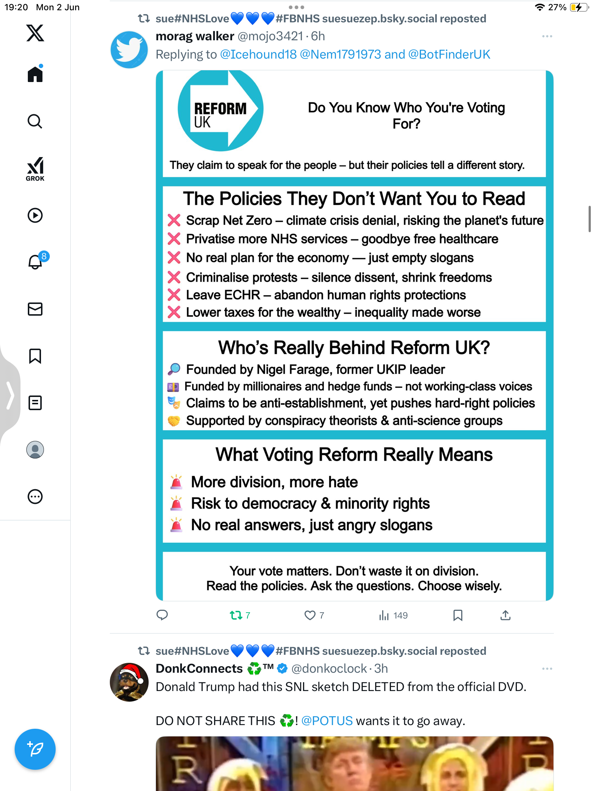The width and height of the screenshot is (593, 791).
Task: Open the Reform UK infographic image
Action: 354,335
